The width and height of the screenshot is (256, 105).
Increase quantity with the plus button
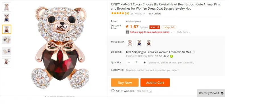click(144, 63)
